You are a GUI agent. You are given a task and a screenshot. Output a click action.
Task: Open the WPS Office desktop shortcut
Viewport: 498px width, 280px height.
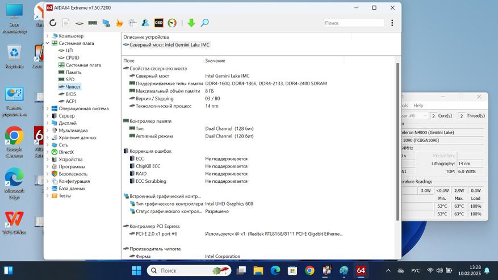(14, 223)
